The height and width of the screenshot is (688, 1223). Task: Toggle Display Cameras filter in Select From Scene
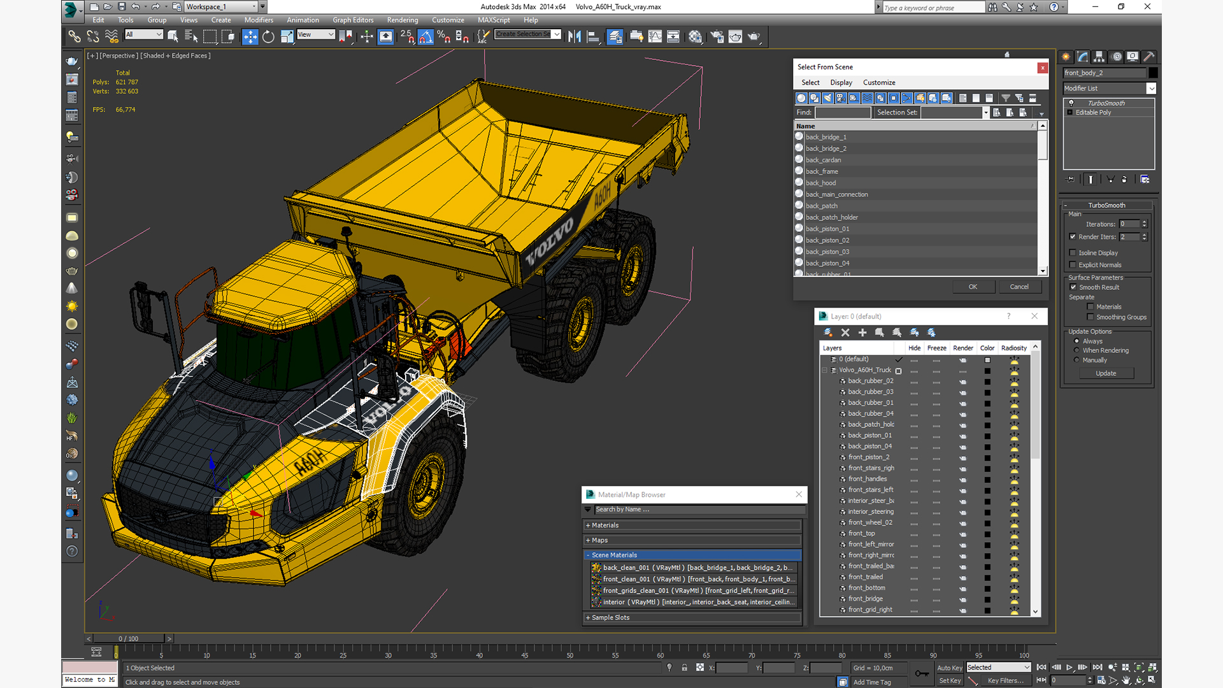tap(841, 98)
